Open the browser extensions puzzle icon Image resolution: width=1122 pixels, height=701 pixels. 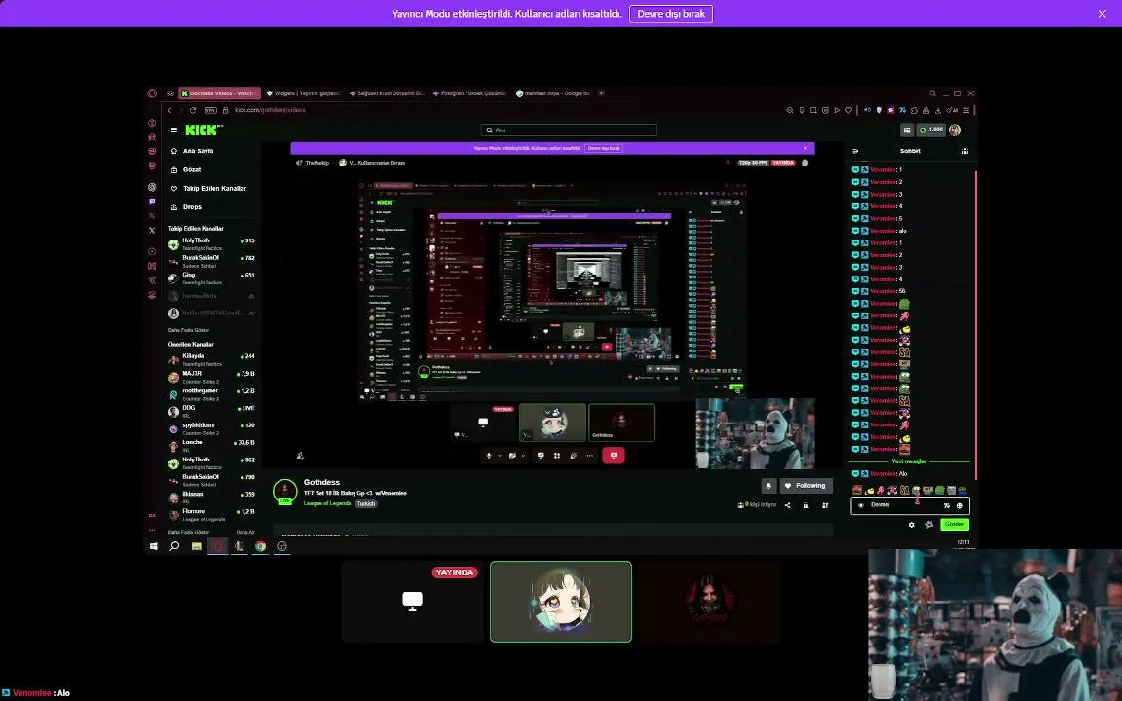(x=915, y=110)
